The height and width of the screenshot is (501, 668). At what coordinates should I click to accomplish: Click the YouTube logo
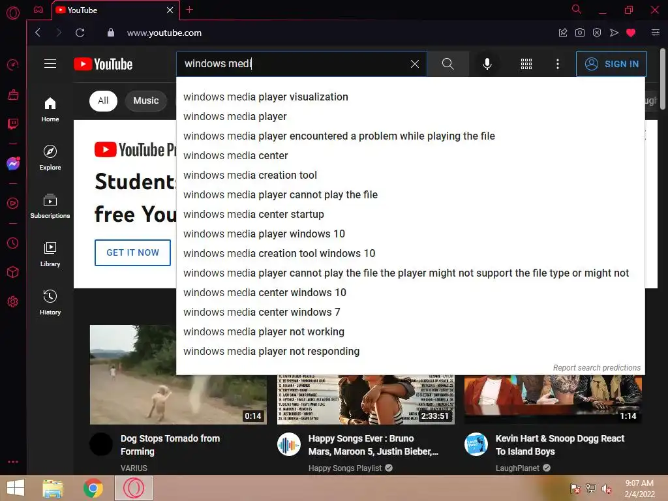coord(103,65)
